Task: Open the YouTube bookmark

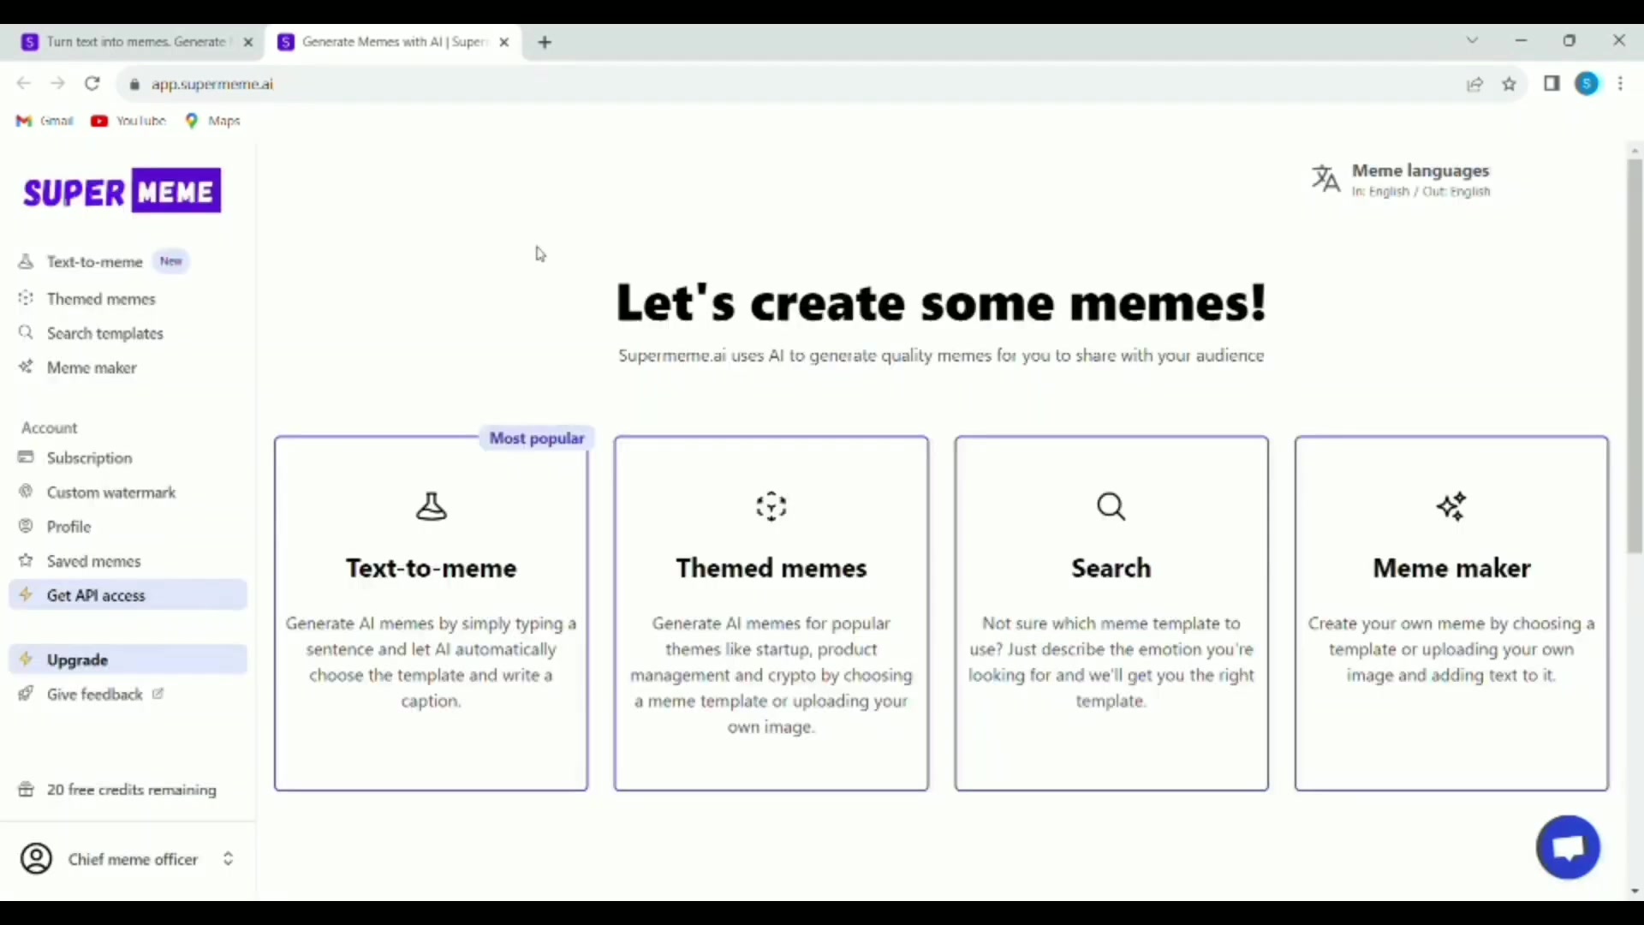Action: click(x=128, y=121)
